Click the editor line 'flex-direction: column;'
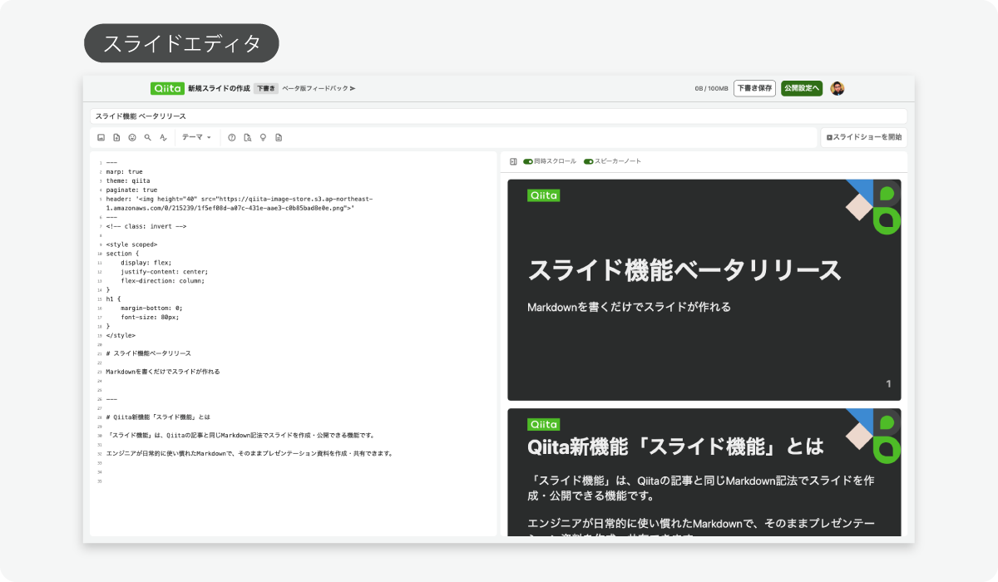This screenshot has width=998, height=582. 162,281
